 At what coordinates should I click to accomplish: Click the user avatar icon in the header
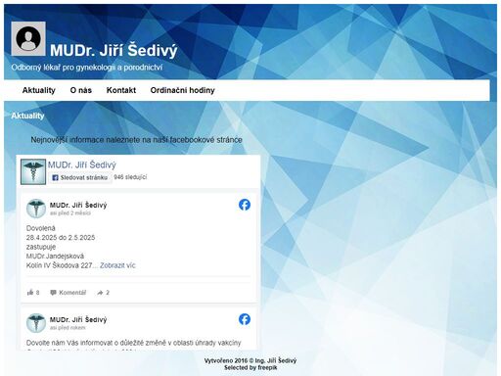(28, 39)
